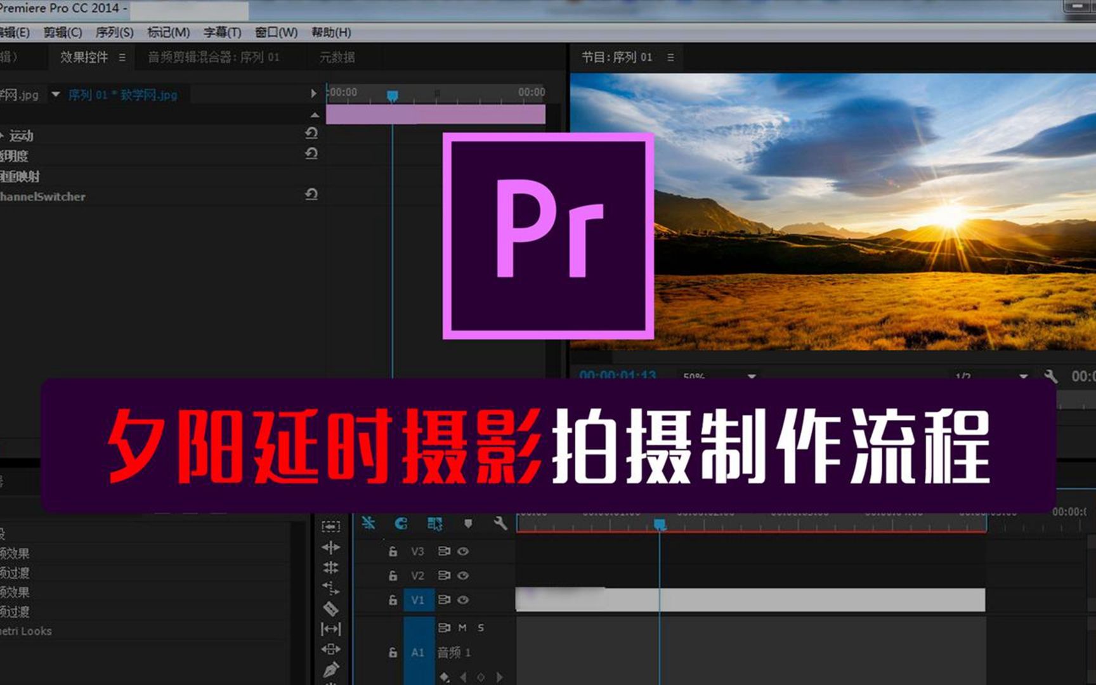This screenshot has width=1096, height=685.
Task: Open the 帮助(H) menu
Action: point(331,32)
